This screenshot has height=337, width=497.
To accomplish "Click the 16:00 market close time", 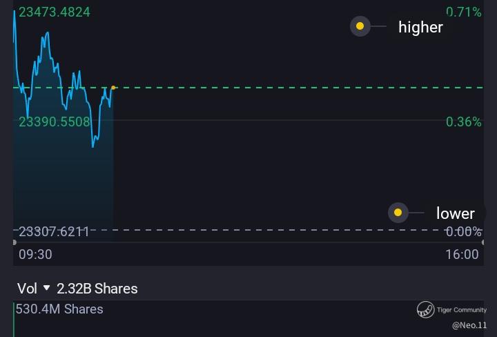I will tap(462, 254).
